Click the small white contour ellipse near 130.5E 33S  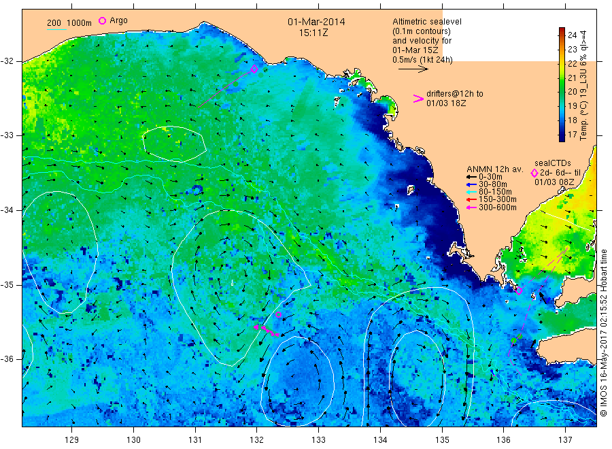(174, 144)
